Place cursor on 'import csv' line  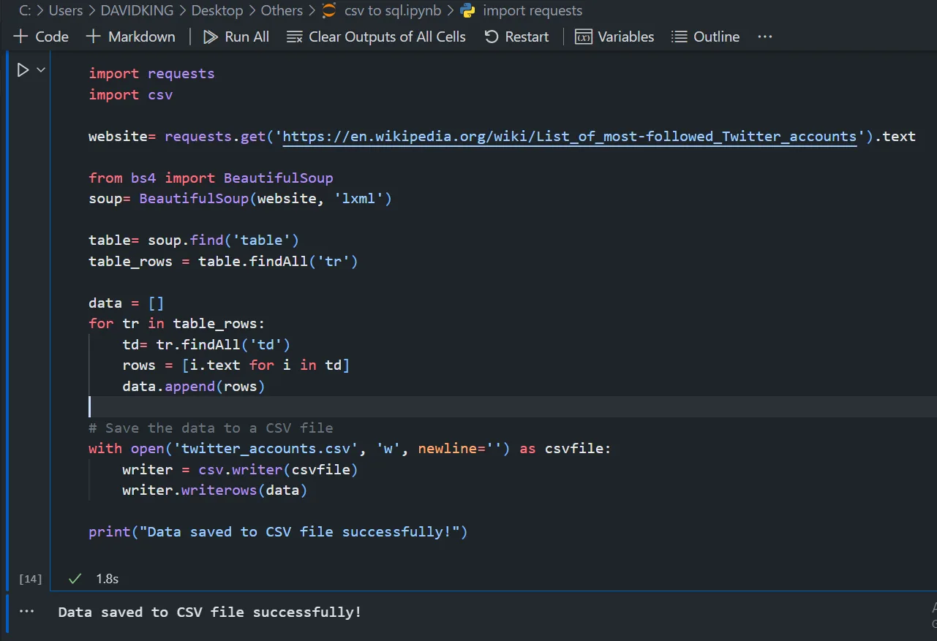click(131, 95)
